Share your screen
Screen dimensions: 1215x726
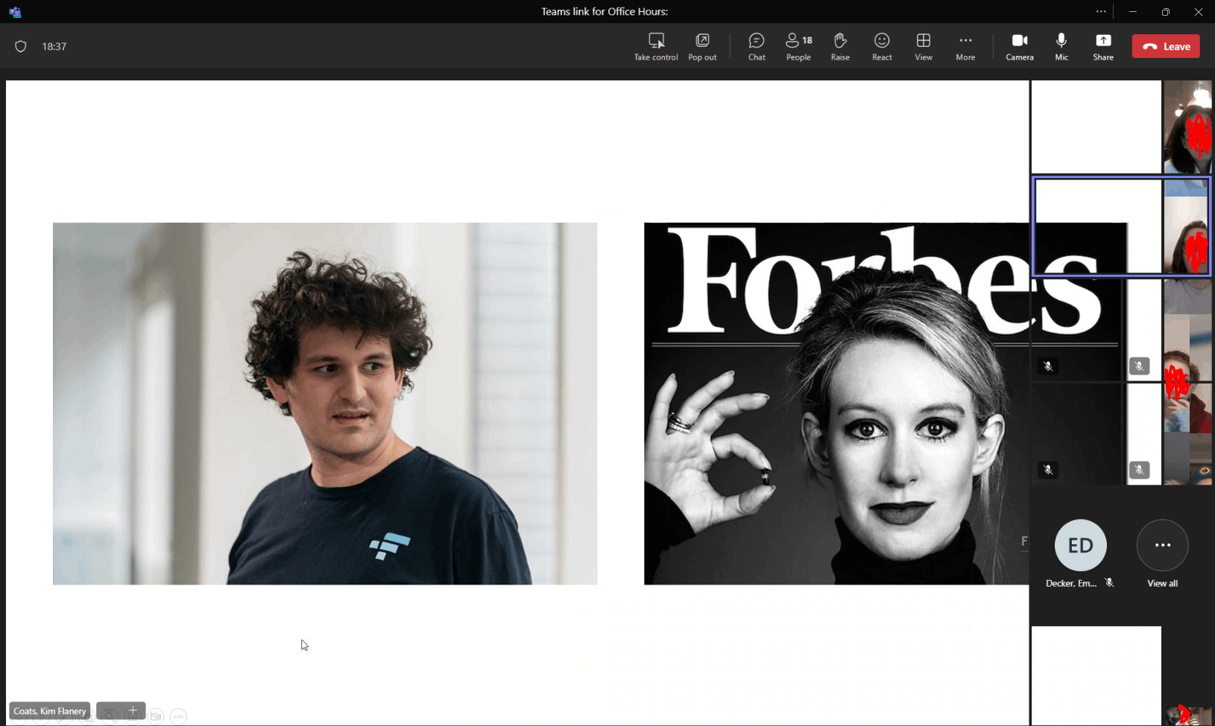(1102, 45)
